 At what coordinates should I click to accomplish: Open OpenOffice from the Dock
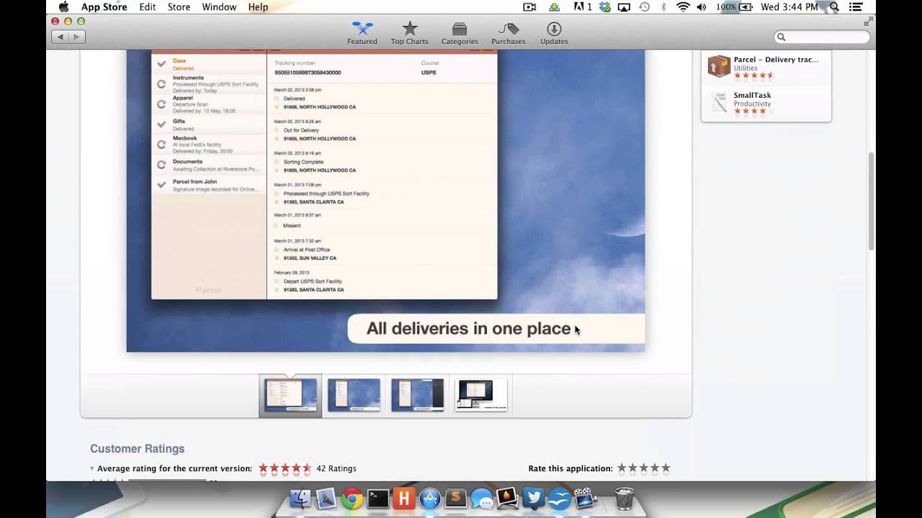click(x=560, y=498)
